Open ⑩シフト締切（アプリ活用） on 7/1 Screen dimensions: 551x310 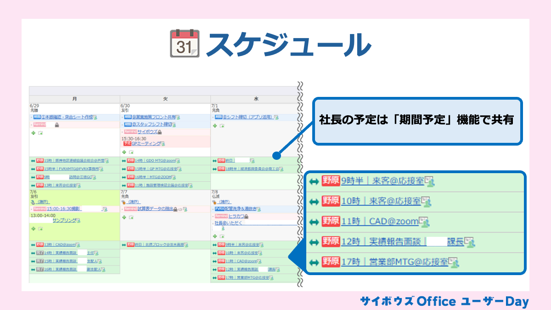tap(248, 117)
